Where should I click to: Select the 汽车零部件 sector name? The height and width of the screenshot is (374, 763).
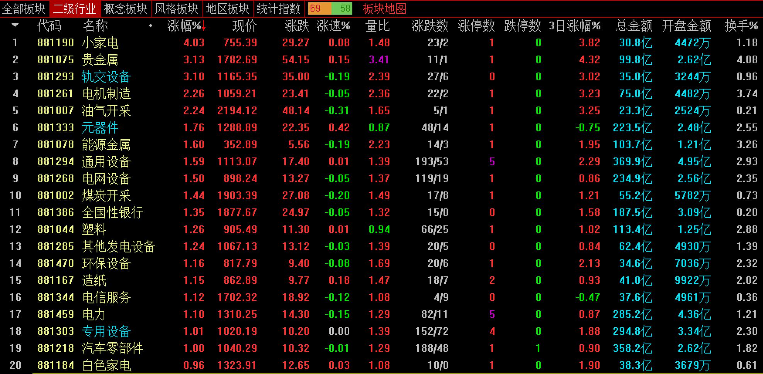pos(112,348)
